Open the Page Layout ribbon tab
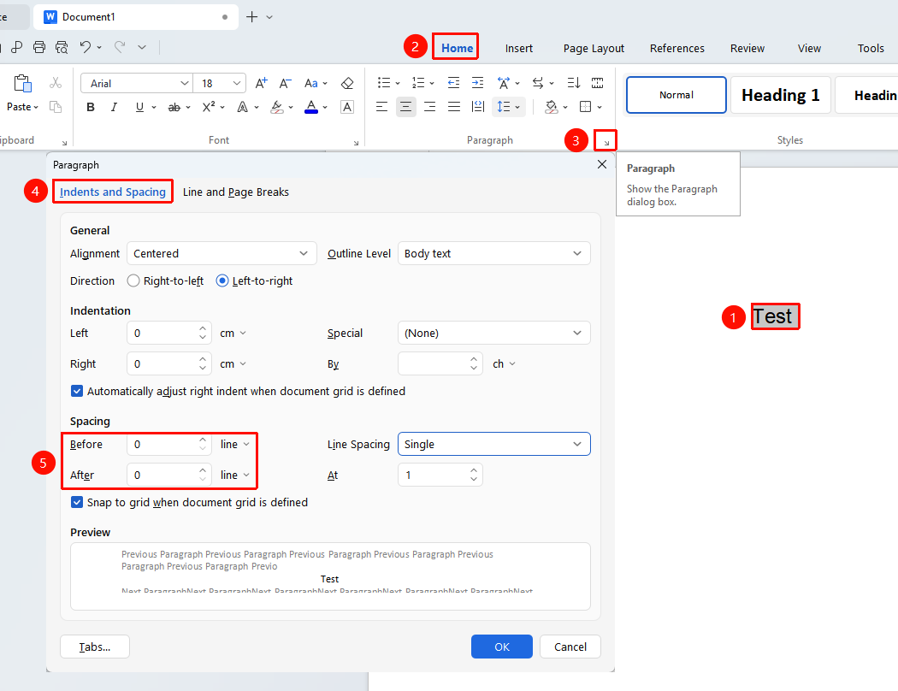 (594, 49)
